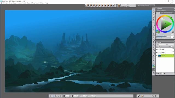Collapse the Color and Layers panel arrow

pos(156,11)
